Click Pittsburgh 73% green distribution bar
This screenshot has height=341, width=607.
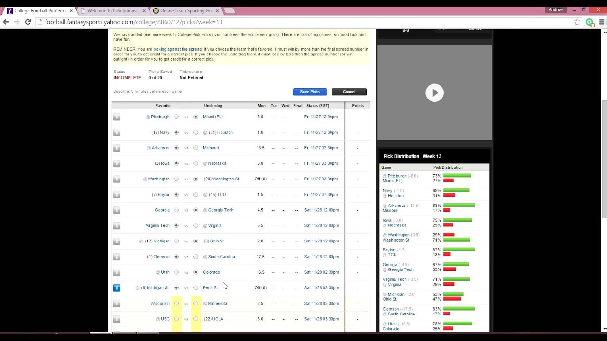tap(457, 176)
